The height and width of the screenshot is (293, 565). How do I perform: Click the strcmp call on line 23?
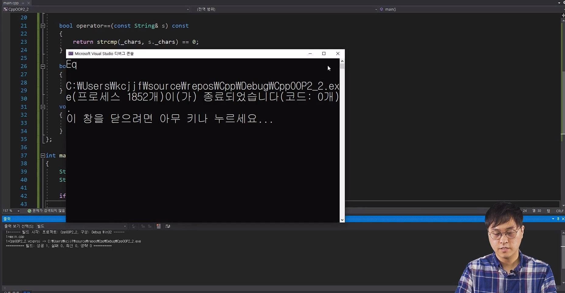(x=107, y=42)
